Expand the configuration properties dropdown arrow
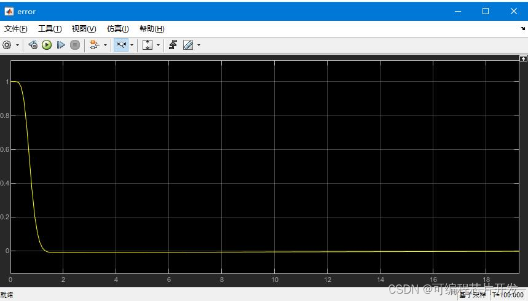Image resolution: width=528 pixels, height=301 pixels. point(17,45)
